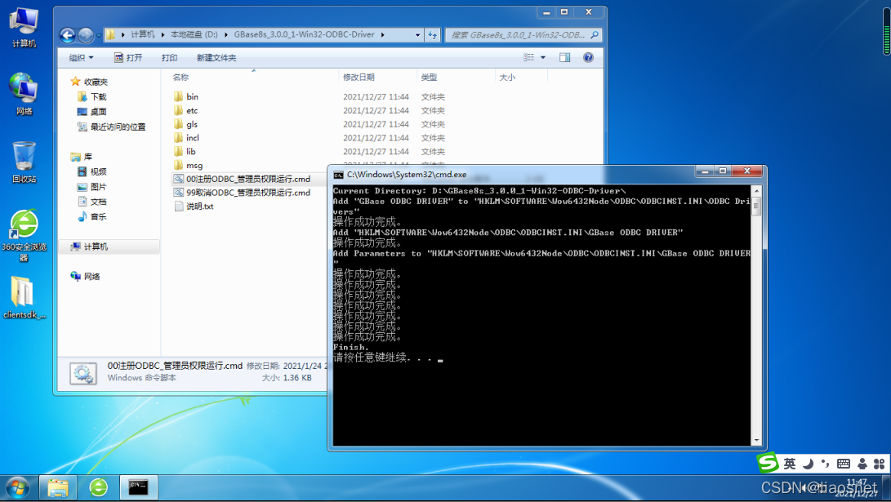Select 最近访问的位置 in navigation pane

111,127
